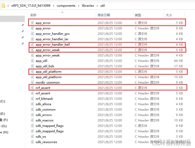Click the util breadcrumb segment
The height and width of the screenshot is (148, 195).
pyautogui.click(x=103, y=6)
